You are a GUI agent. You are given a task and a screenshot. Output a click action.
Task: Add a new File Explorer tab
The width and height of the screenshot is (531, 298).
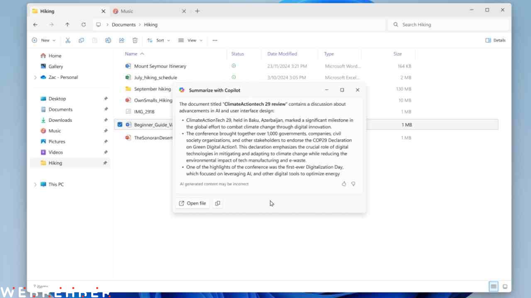point(197,11)
